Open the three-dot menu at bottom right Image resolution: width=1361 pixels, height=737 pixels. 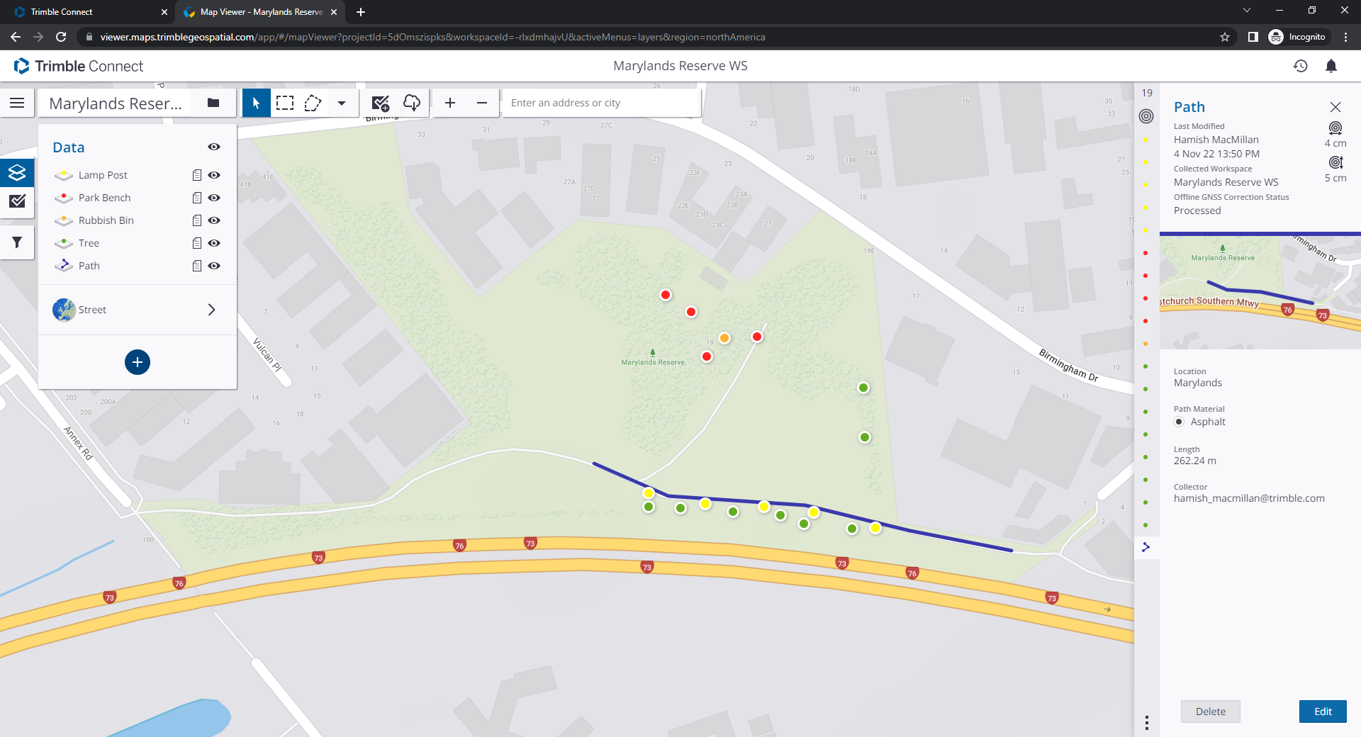pos(1147,723)
